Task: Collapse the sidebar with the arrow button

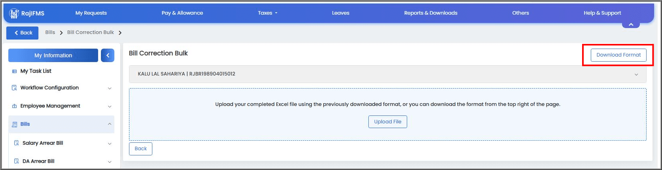Action: [x=108, y=55]
